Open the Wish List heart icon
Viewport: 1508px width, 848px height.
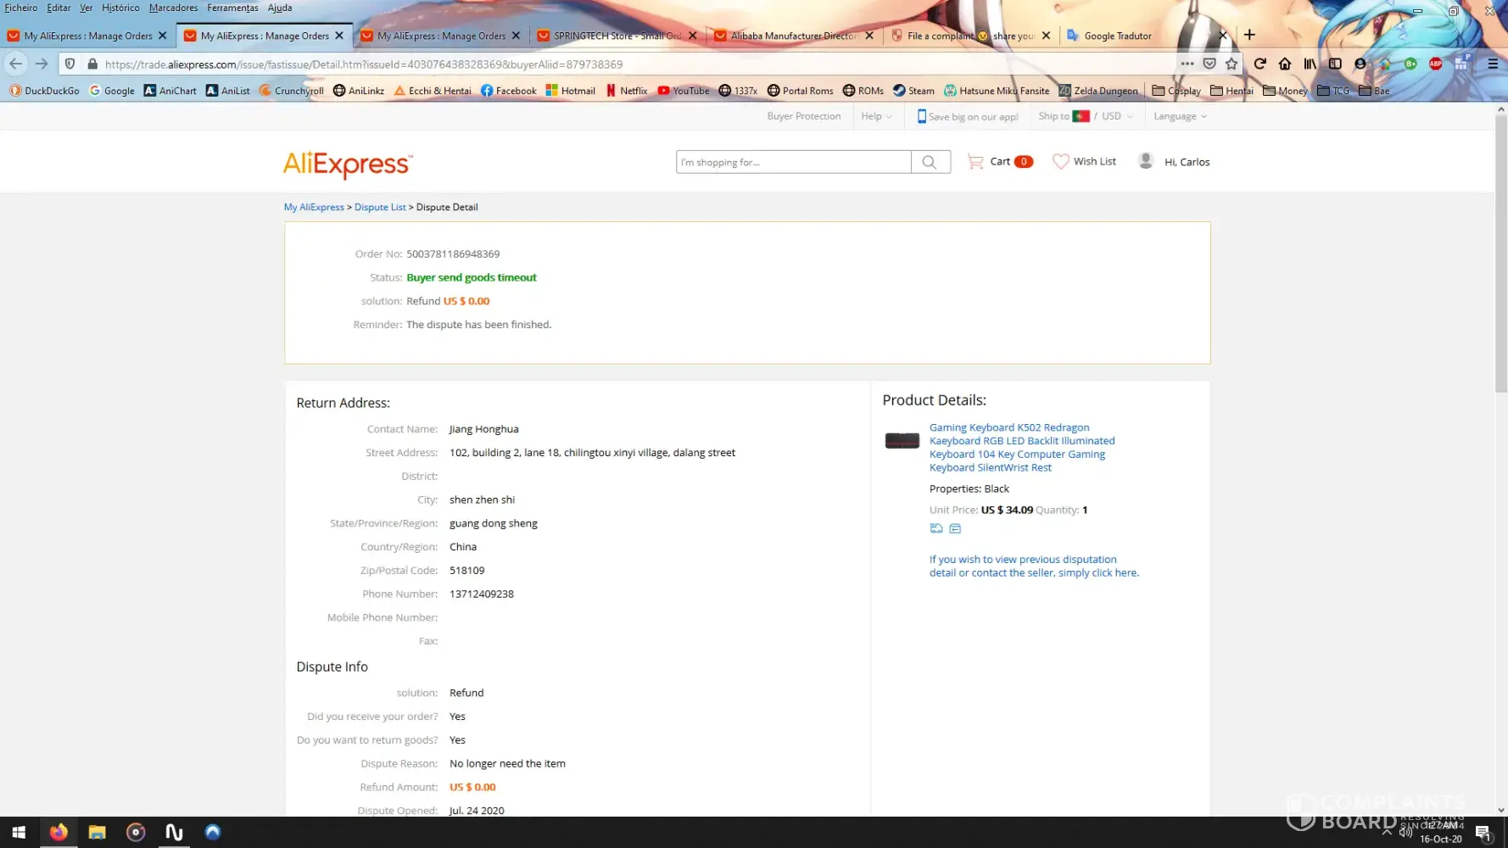tap(1060, 161)
